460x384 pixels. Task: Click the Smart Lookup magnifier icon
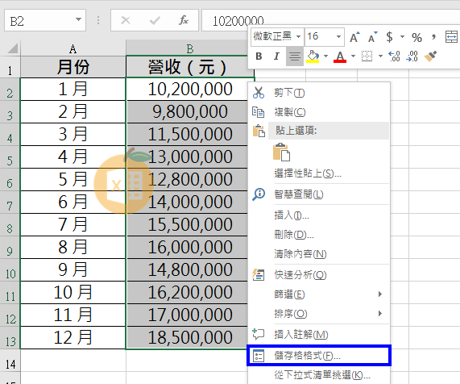pyautogui.click(x=259, y=194)
